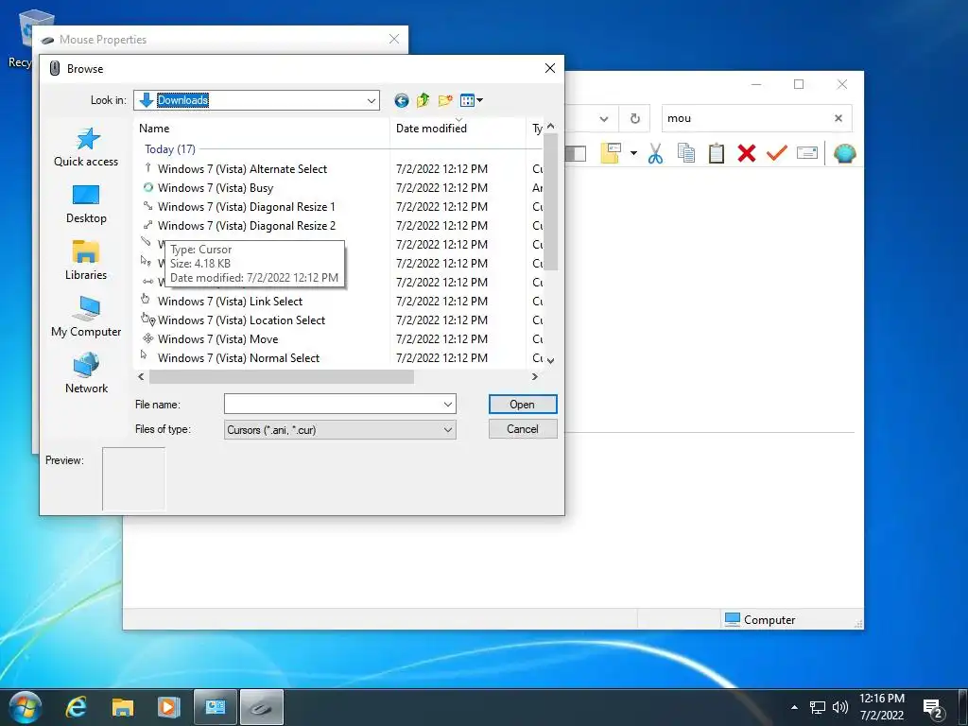Expand the File name dropdown arrow
968x726 pixels.
coord(447,405)
